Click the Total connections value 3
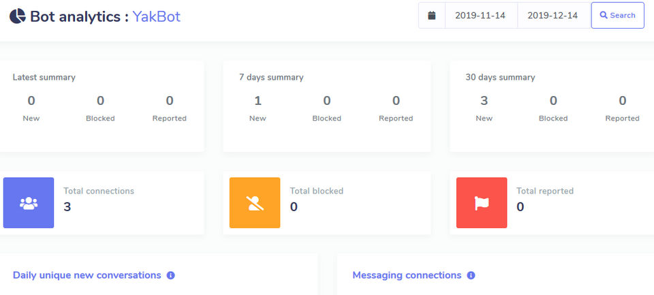The height and width of the screenshot is (295, 654). pyautogui.click(x=67, y=206)
